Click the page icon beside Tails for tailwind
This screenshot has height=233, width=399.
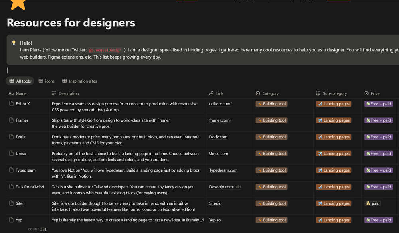click(11, 186)
